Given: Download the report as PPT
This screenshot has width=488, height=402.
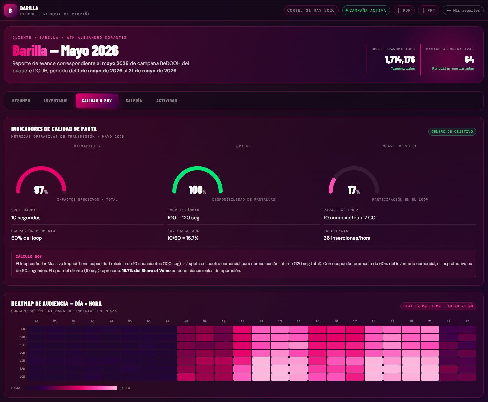Looking at the screenshot, I should click(429, 10).
